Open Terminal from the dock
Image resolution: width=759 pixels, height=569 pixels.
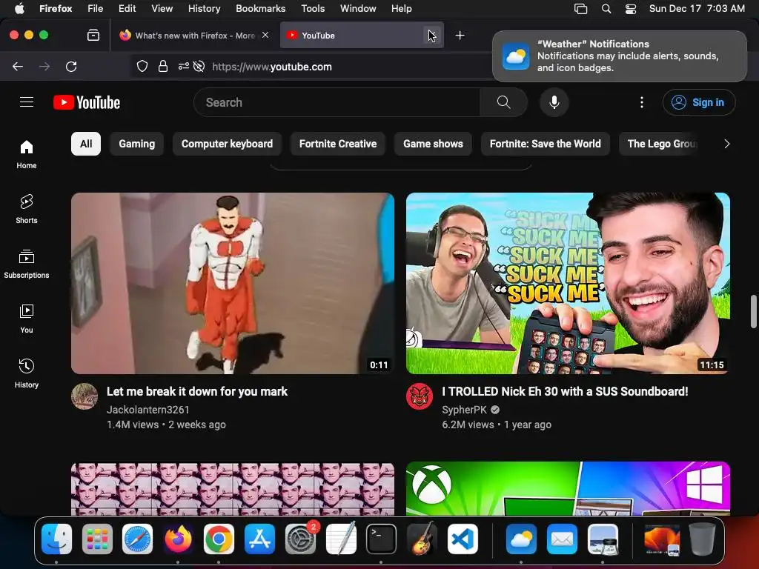(x=381, y=539)
